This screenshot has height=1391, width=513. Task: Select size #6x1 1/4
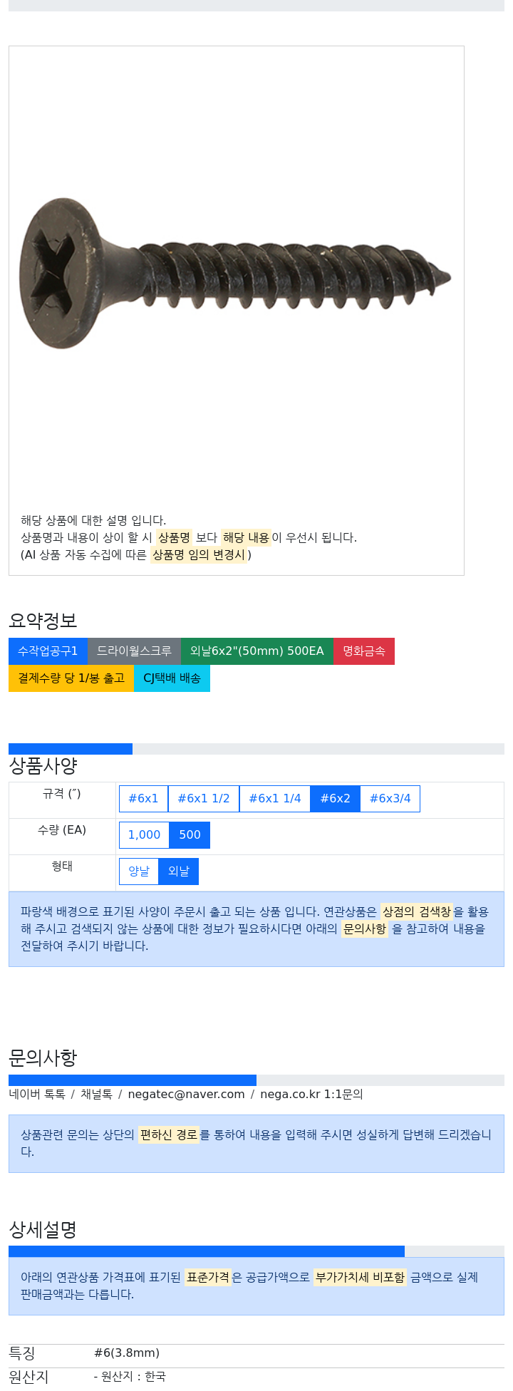pyautogui.click(x=275, y=799)
